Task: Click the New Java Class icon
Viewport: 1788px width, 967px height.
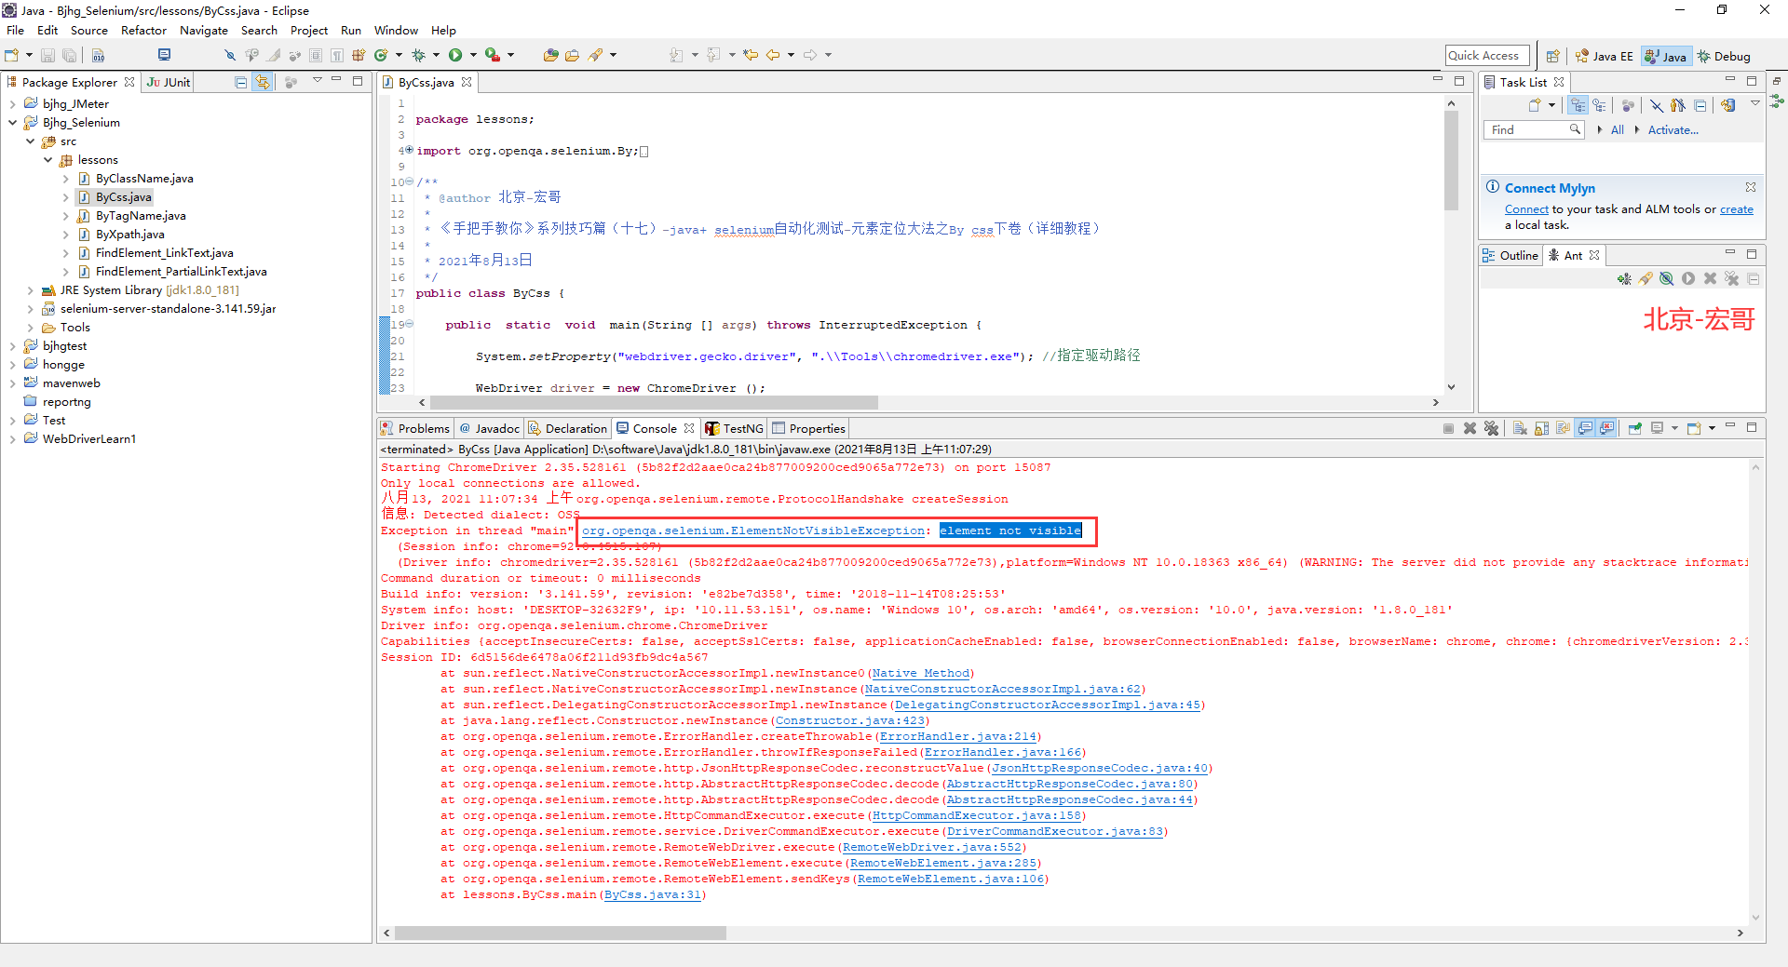Action: pos(381,55)
